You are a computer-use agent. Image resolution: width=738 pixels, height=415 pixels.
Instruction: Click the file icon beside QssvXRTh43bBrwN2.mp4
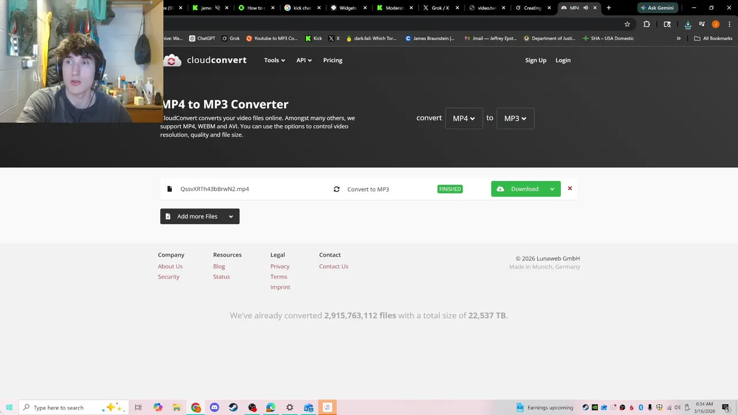click(170, 189)
